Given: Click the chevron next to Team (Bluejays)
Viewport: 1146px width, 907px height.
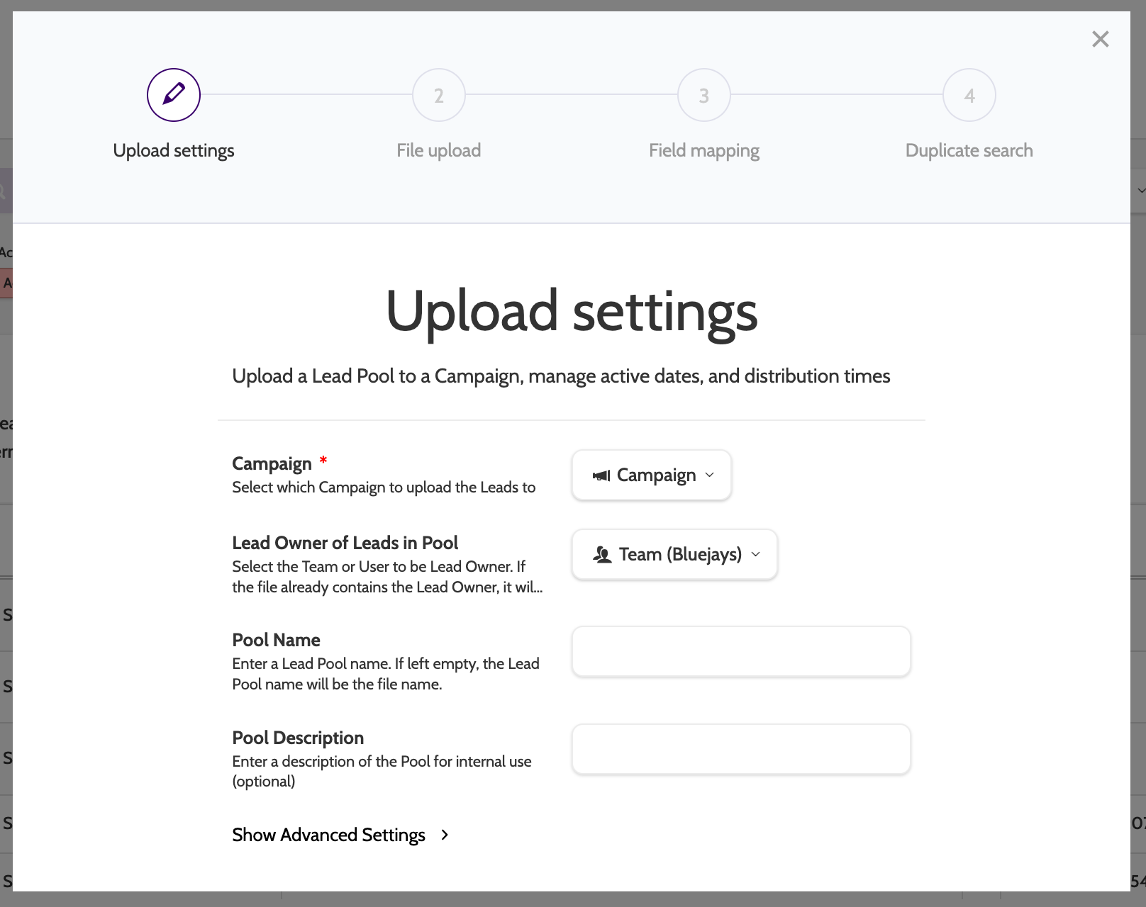Looking at the screenshot, I should [756, 555].
